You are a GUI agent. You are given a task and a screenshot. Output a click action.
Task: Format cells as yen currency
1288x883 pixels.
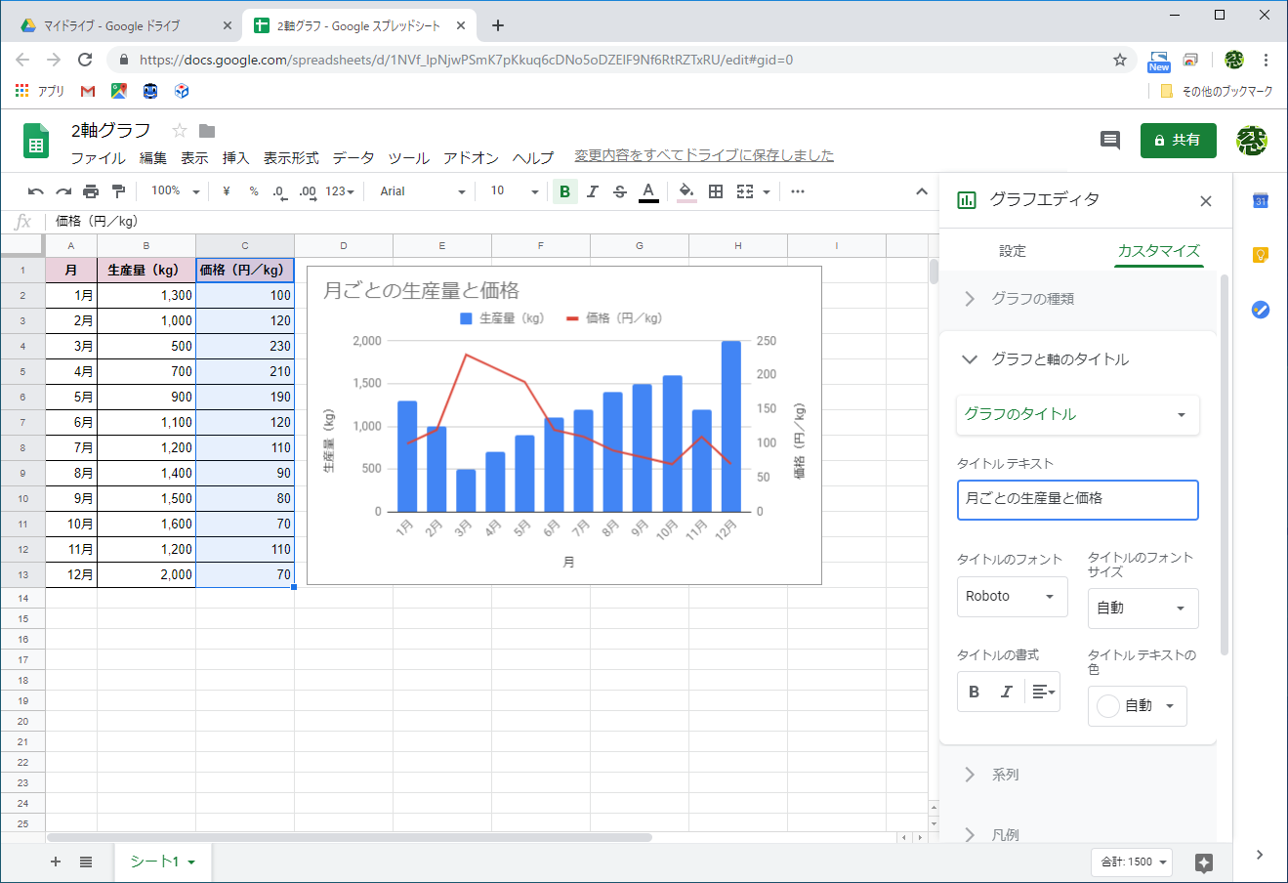227,191
